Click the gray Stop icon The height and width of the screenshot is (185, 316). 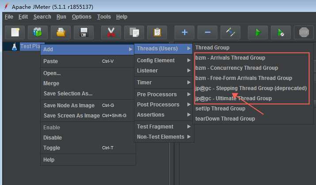click(304, 32)
